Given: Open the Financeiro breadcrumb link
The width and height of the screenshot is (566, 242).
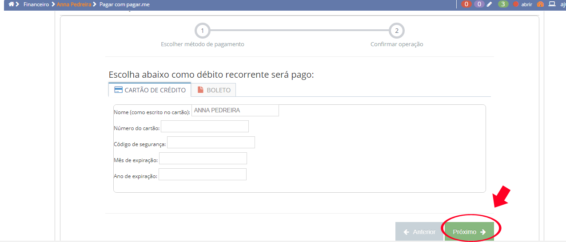Looking at the screenshot, I should [36, 4].
